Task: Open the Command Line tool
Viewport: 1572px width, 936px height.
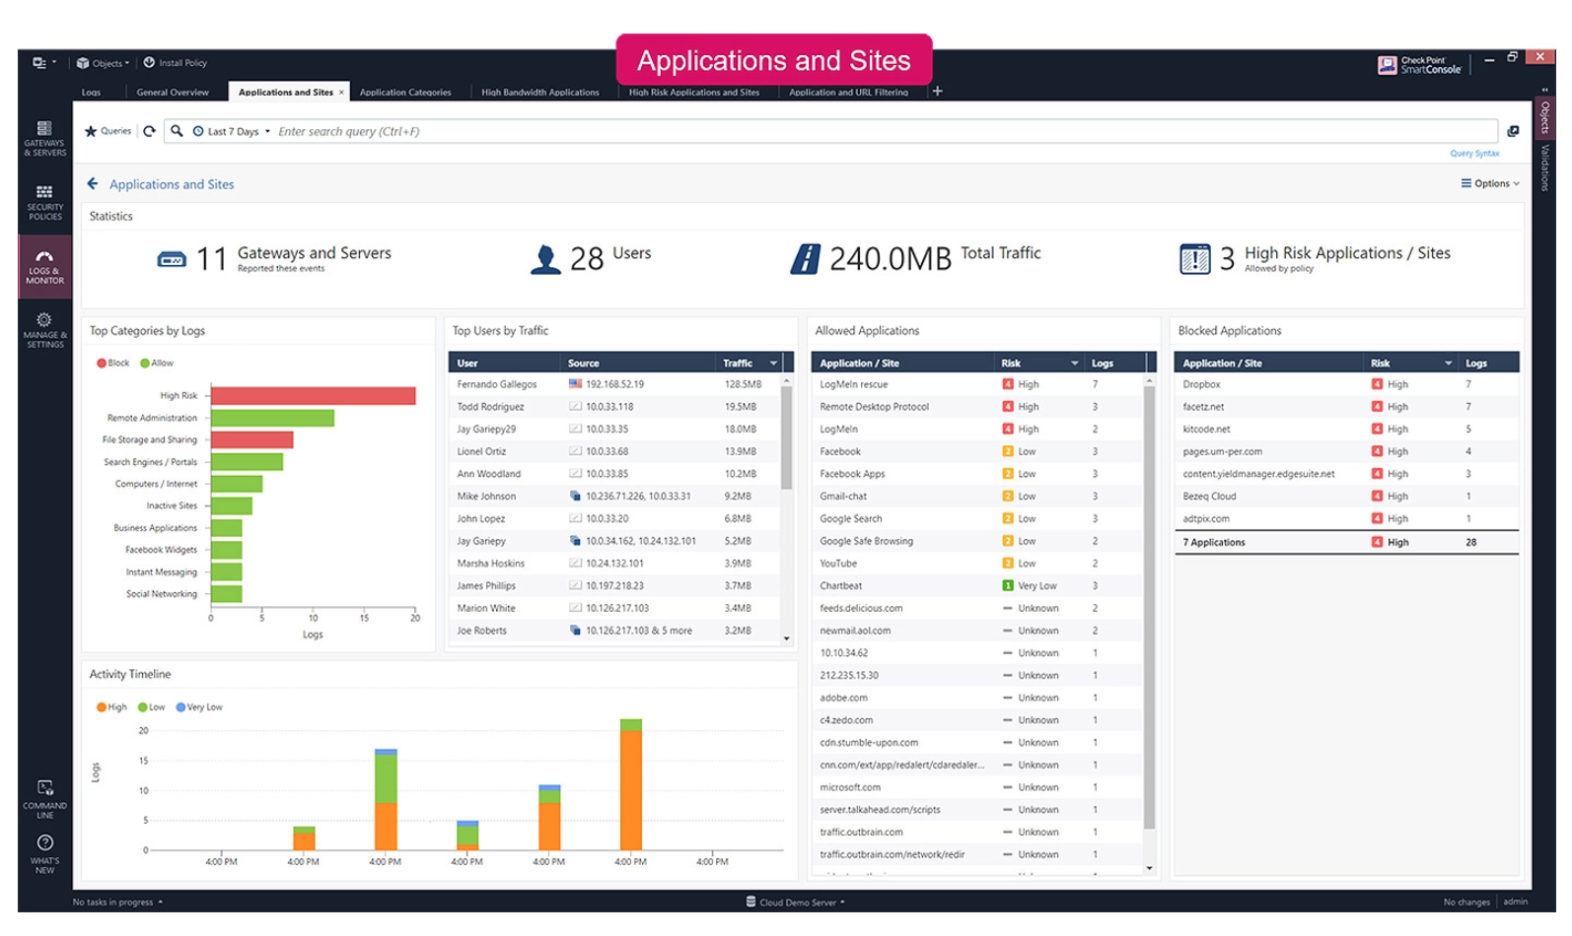Action: tap(44, 799)
